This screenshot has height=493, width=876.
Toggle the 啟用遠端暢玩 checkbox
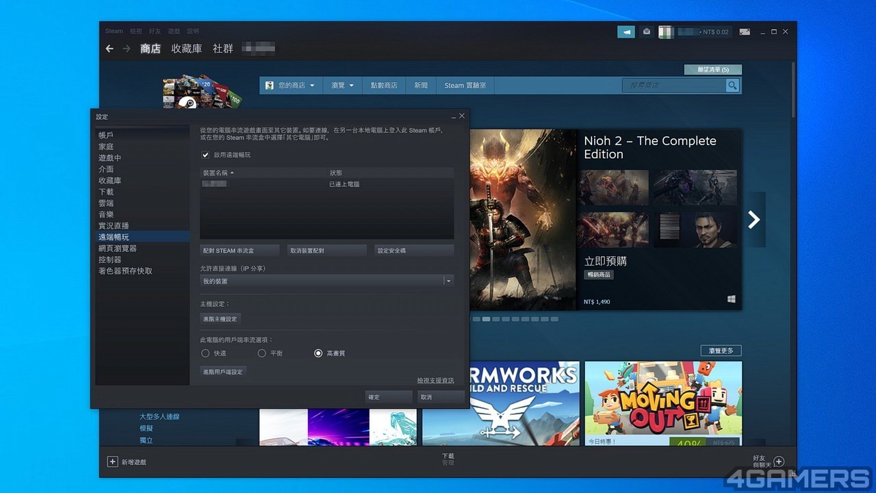click(x=205, y=155)
